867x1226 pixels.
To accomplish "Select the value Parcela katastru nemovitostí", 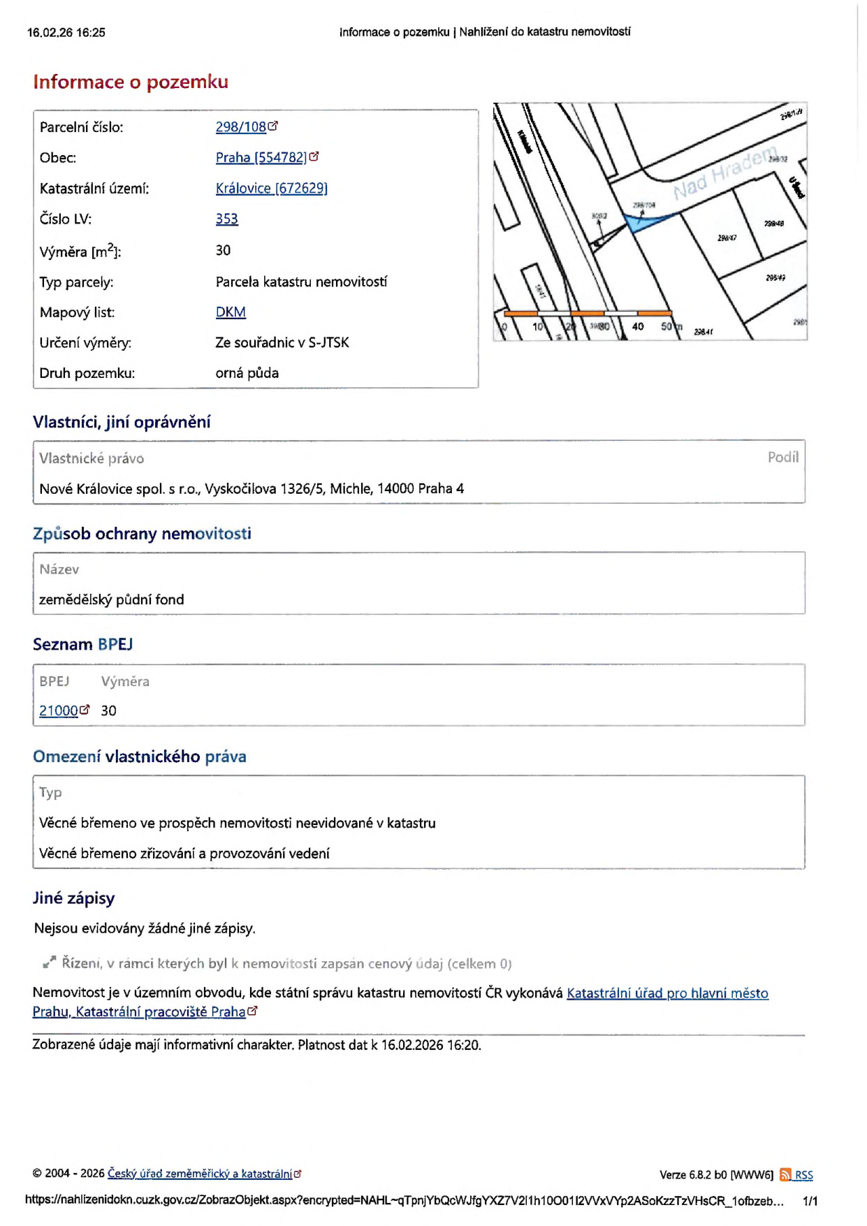I will 301,282.
